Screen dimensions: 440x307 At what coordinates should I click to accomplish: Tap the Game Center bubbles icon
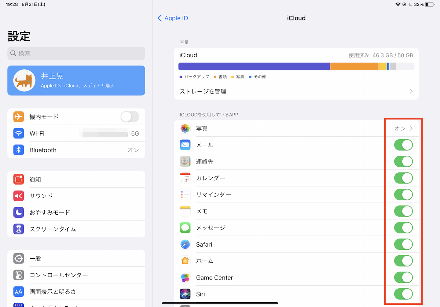tap(185, 278)
